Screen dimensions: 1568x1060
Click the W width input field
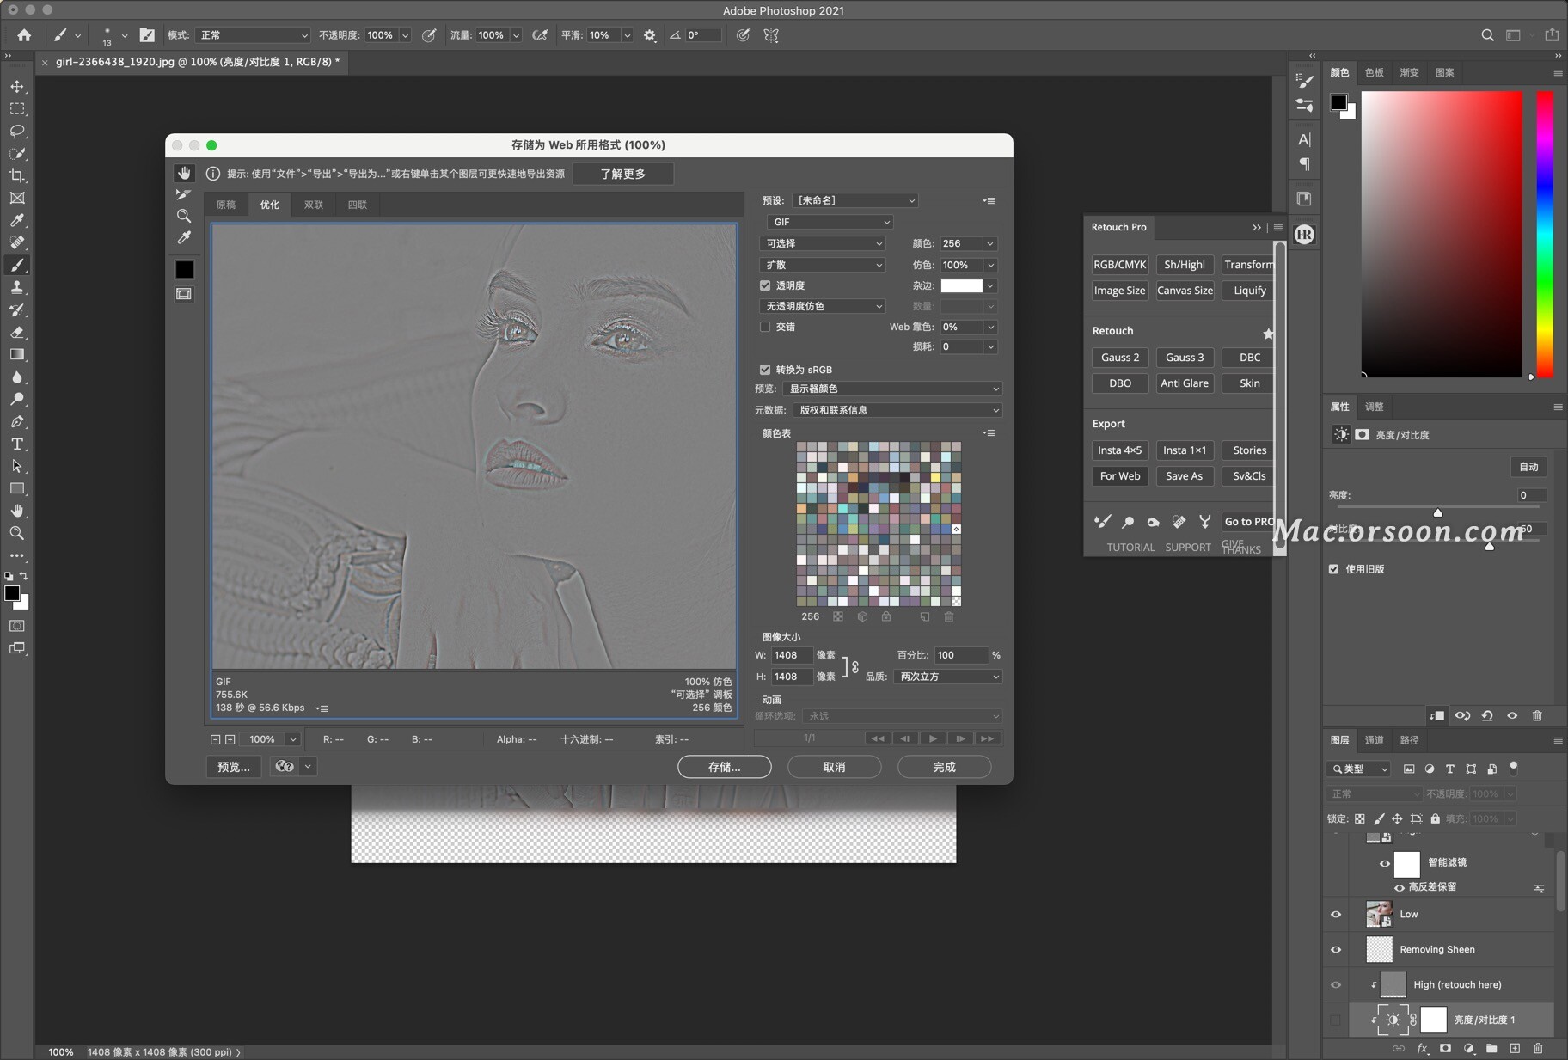pyautogui.click(x=792, y=655)
